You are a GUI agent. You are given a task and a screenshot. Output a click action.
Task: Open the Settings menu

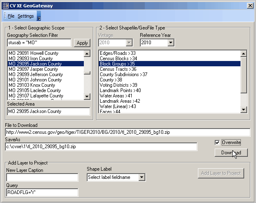tap(26, 16)
